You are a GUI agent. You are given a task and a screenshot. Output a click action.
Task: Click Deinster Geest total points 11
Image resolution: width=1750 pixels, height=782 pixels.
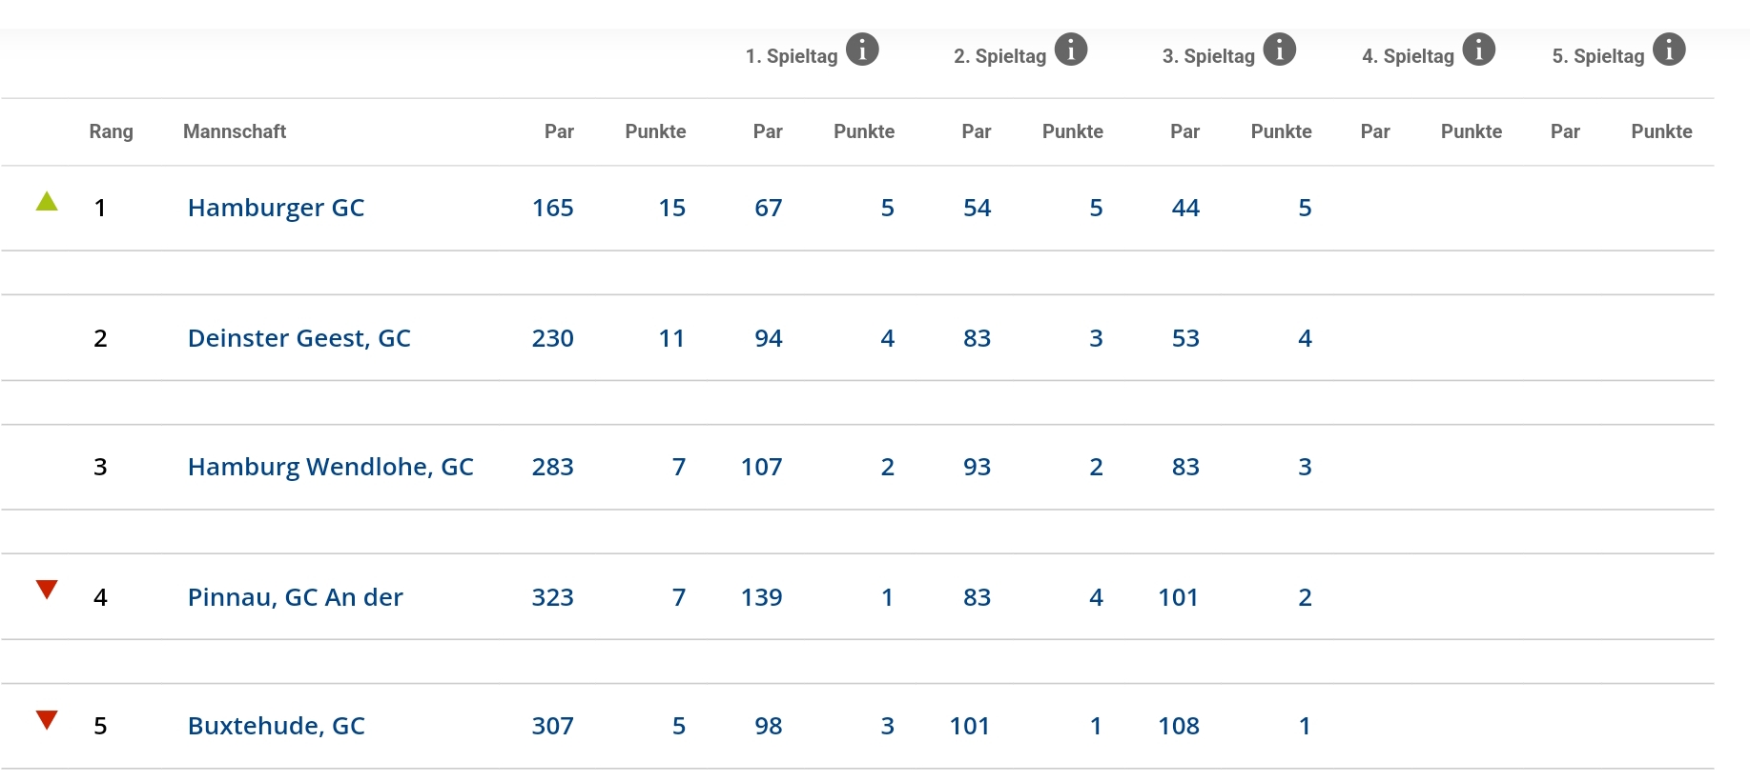[x=671, y=338]
